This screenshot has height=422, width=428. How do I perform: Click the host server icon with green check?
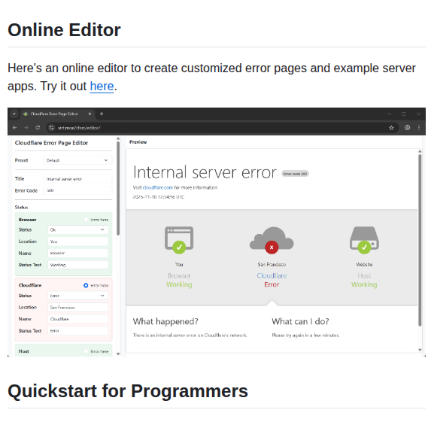[x=364, y=240]
